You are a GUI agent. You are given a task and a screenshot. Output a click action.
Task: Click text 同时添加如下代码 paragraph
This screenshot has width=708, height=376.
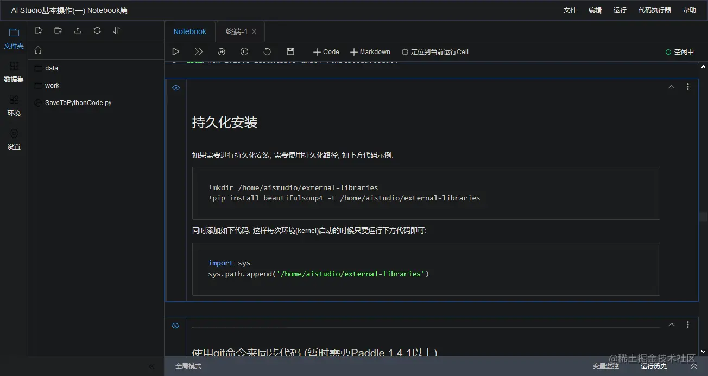pyautogui.click(x=309, y=230)
